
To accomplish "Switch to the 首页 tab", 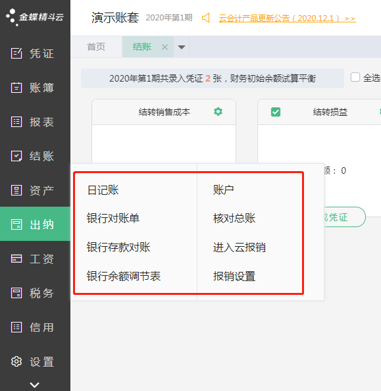I will tap(96, 47).
